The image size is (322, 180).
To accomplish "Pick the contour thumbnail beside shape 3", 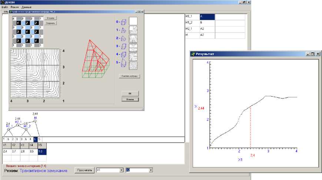I will coord(133,48).
